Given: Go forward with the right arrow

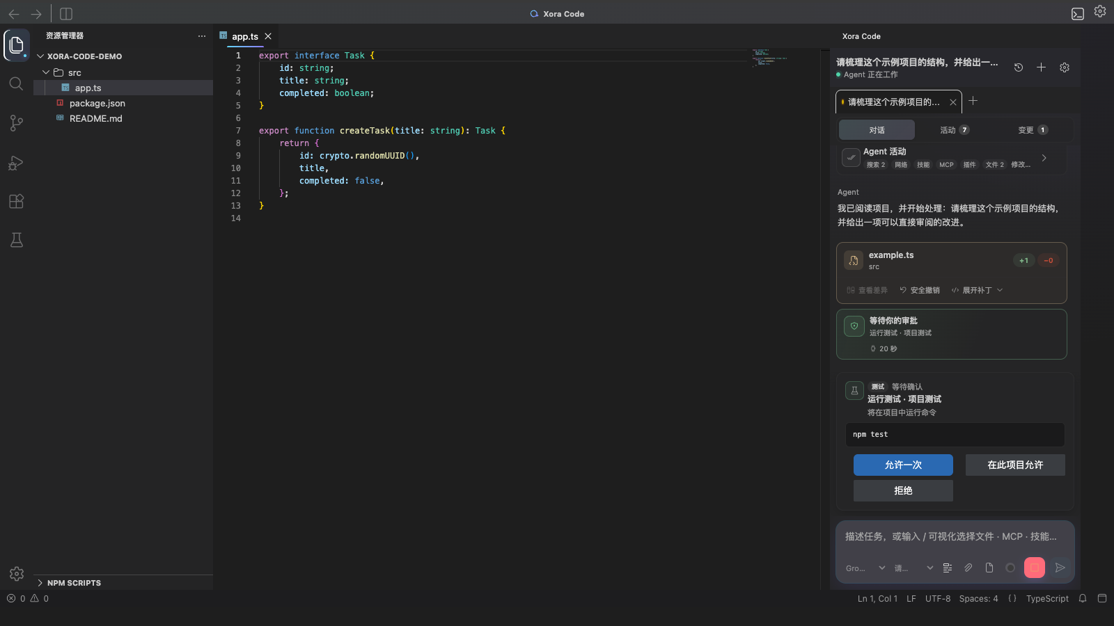Looking at the screenshot, I should coord(36,14).
